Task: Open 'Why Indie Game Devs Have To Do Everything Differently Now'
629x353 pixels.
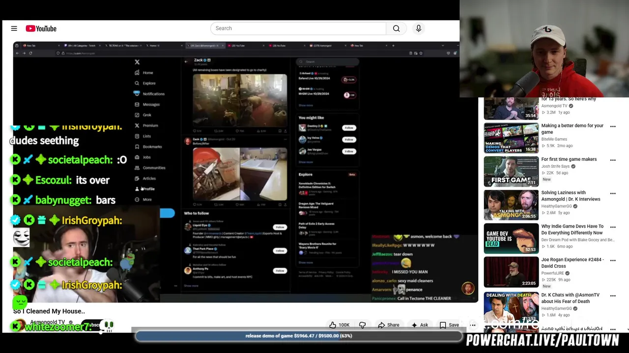Action: [x=572, y=229]
